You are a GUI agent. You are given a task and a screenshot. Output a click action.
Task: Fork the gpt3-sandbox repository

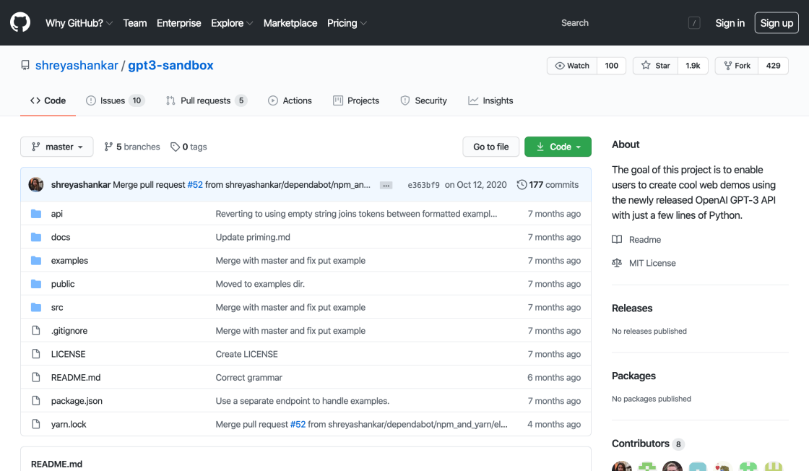pos(737,66)
